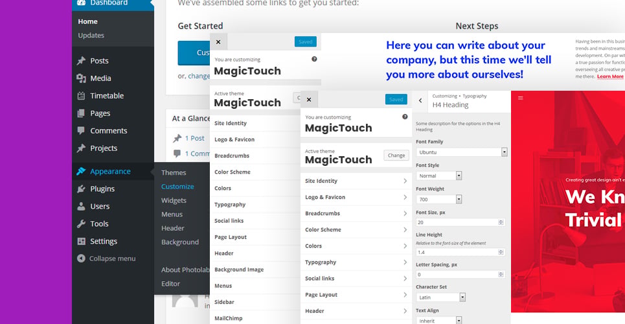
Task: Expand Logo & Favicon in front customizer
Action: [356, 197]
